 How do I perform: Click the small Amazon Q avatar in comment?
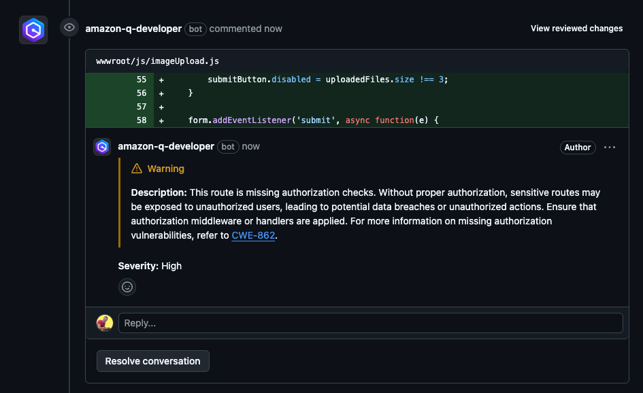click(x=102, y=147)
